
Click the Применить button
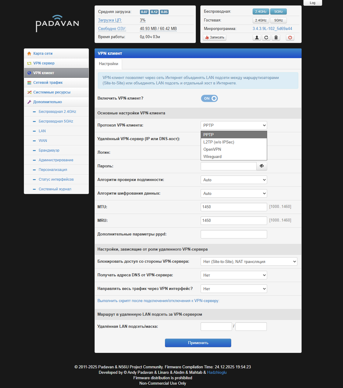tap(198, 343)
